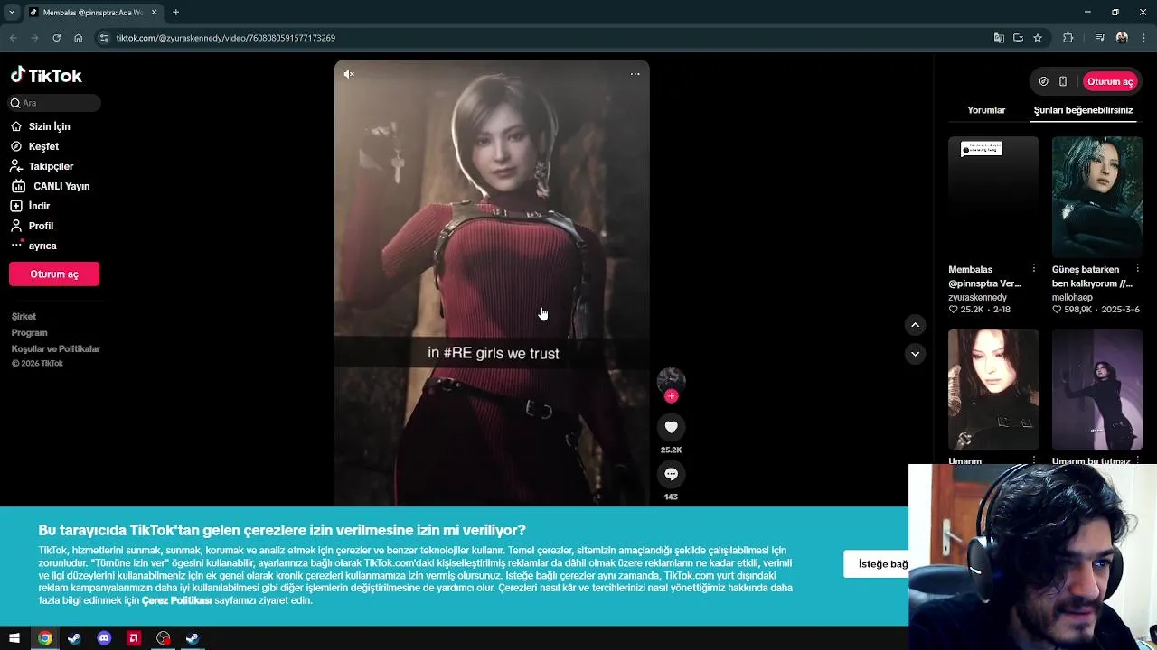Screen dimensions: 1157x650
Task: Go to the previous video with the up arrow
Action: 915,325
